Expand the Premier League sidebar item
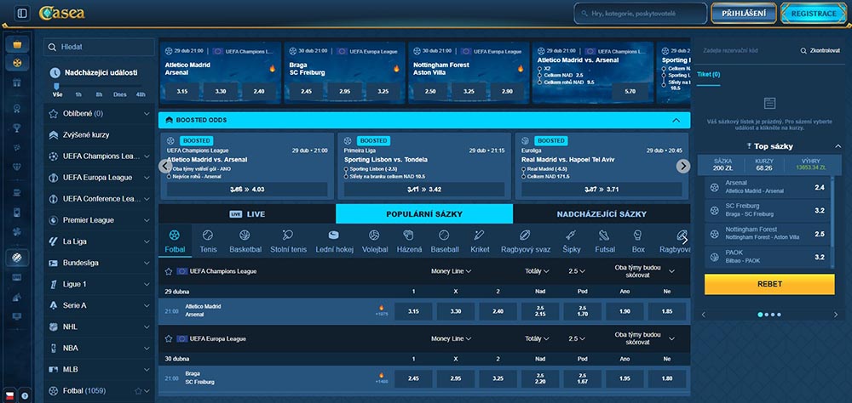 [x=147, y=220]
